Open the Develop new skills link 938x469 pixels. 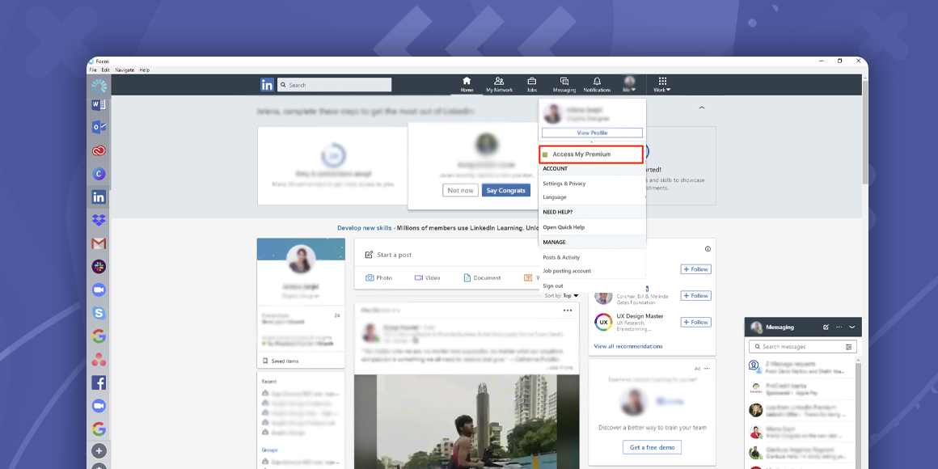point(365,228)
